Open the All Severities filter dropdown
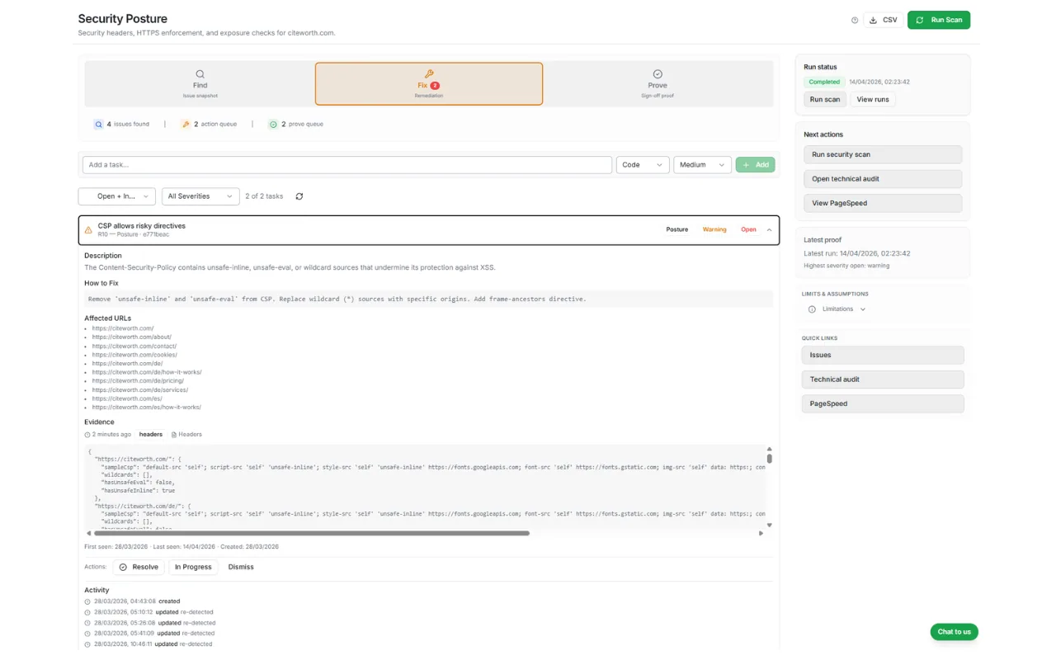The image size is (1056, 660). [200, 196]
